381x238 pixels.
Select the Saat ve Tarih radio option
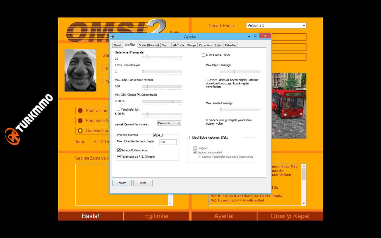80,111
